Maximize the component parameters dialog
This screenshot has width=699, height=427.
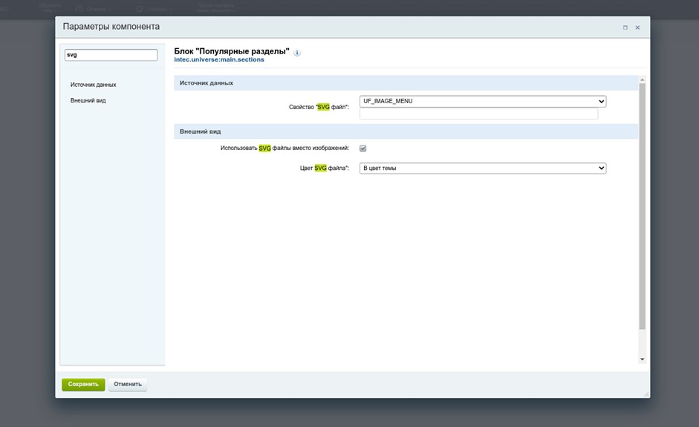(x=625, y=27)
